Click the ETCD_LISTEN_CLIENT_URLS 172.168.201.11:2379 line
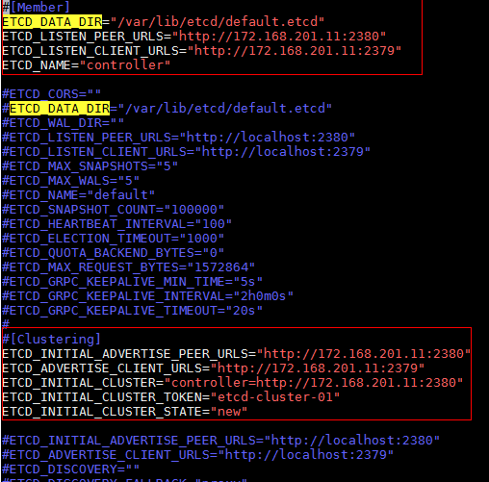 tap(201, 51)
